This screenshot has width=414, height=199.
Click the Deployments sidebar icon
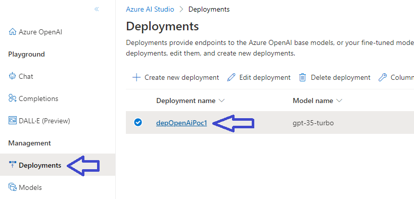tap(13, 165)
